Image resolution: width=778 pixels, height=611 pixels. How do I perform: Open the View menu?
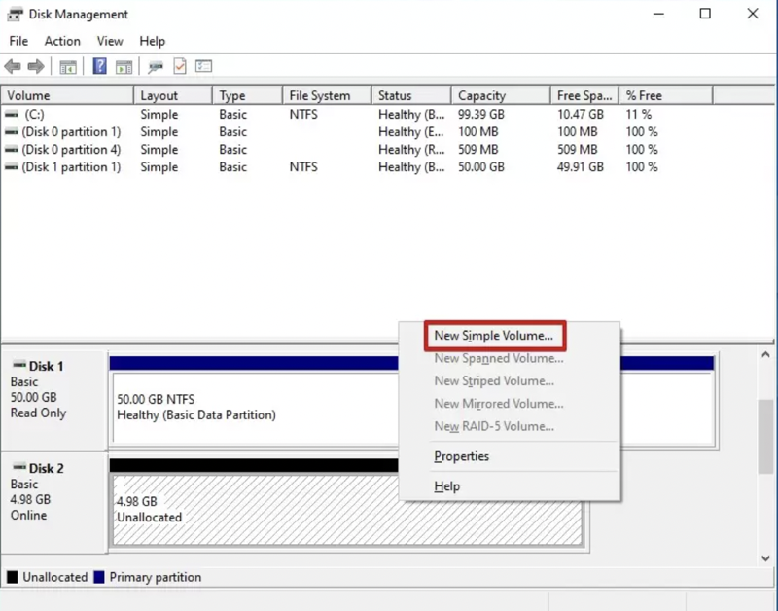point(110,41)
